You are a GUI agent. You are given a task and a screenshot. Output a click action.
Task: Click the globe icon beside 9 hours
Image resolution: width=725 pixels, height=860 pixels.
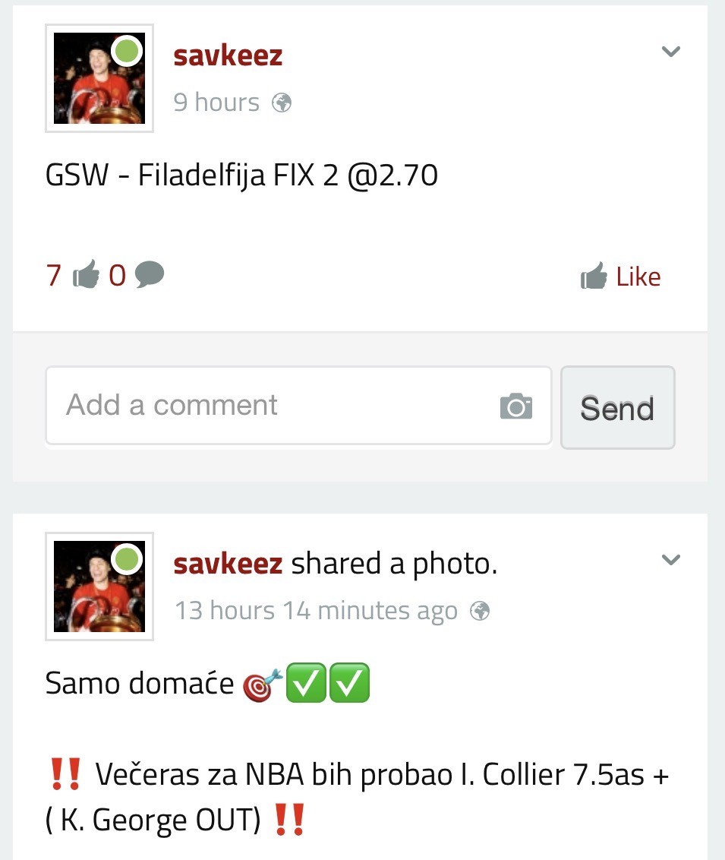coord(282,103)
